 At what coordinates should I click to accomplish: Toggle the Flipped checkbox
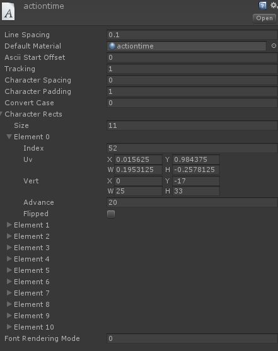click(111, 214)
